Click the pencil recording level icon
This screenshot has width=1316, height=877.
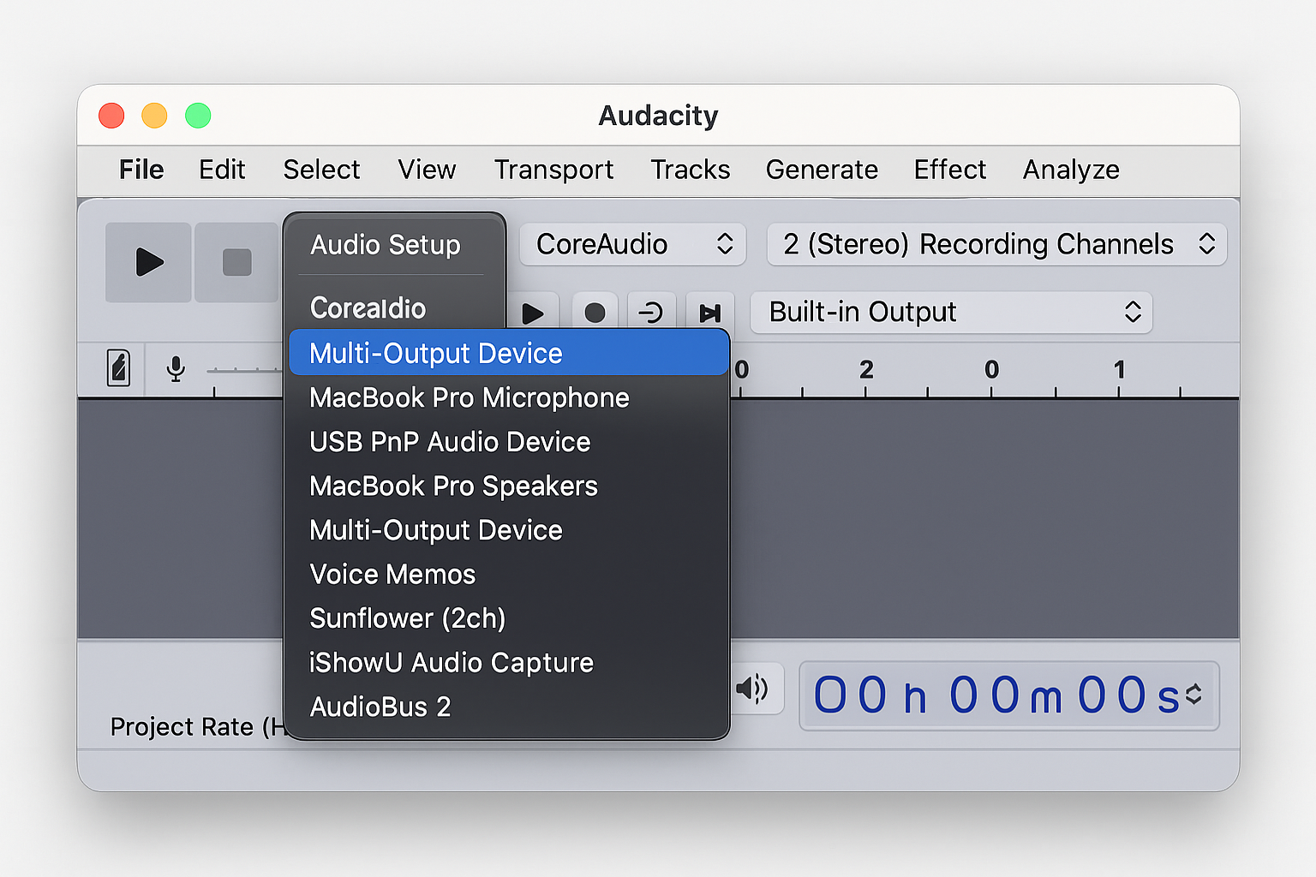point(119,368)
